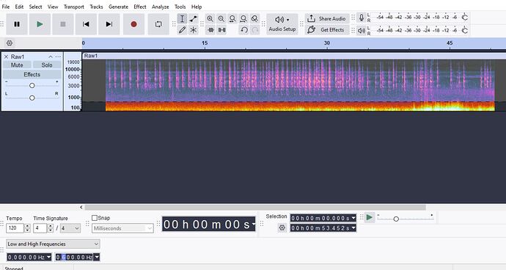
Task: Open the Tracks menu
Action: pyautogui.click(x=96, y=7)
